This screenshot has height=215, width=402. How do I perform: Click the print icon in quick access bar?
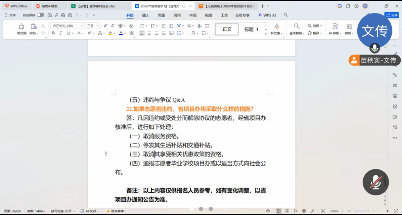point(63,15)
